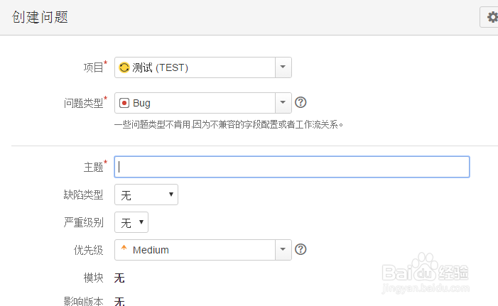
Task: Open the defect type (缺陷类型) select box
Action: 146,195
